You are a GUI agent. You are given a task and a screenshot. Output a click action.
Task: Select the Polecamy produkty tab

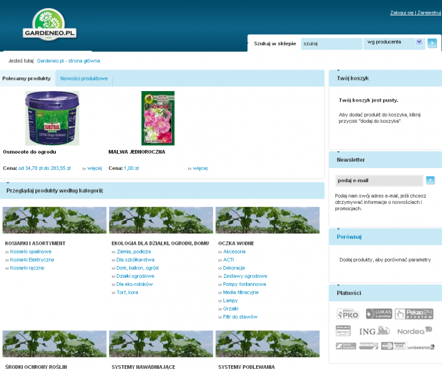27,79
